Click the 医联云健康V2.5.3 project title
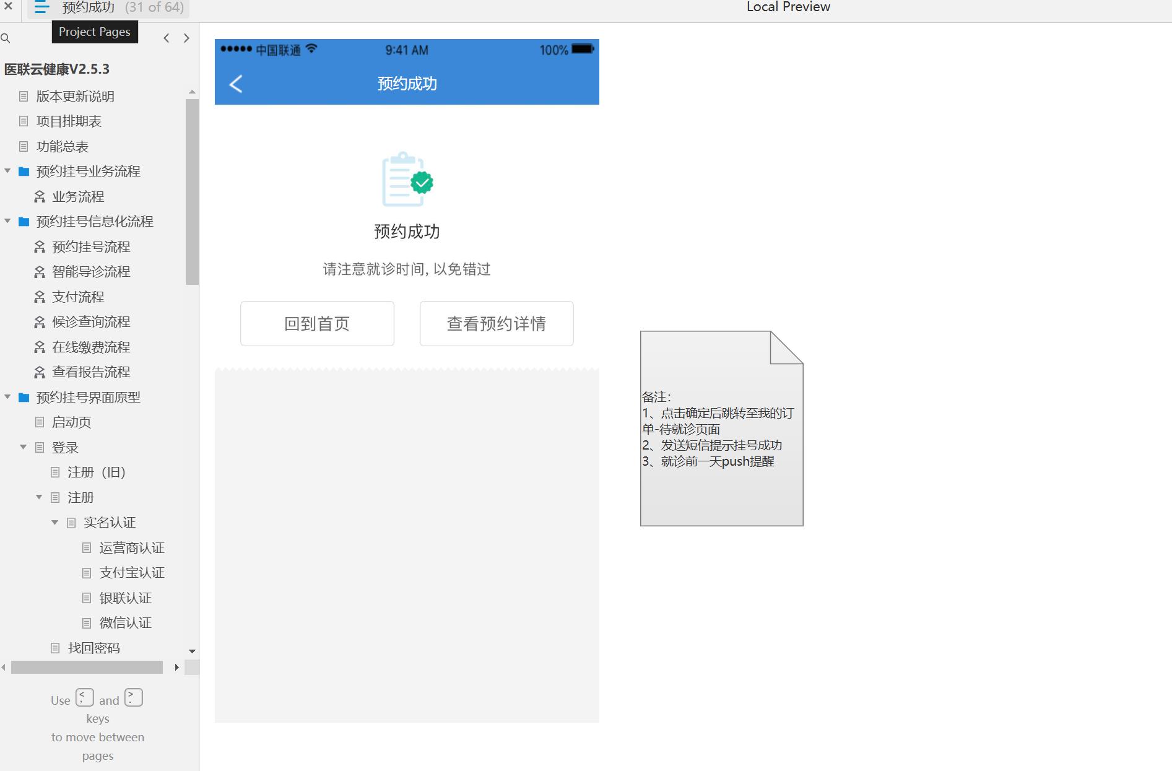 (57, 69)
